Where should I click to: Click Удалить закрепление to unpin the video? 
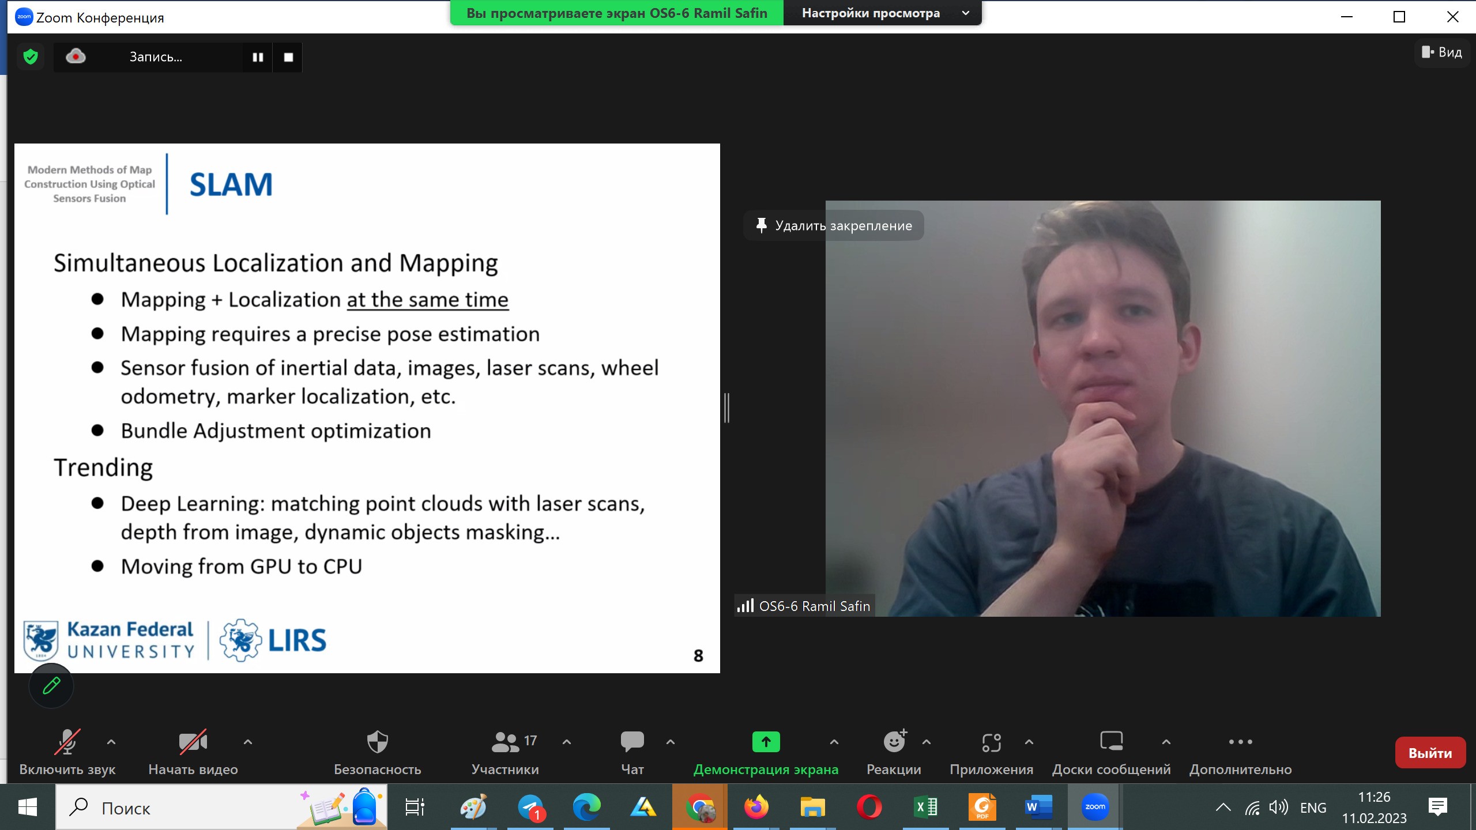(834, 225)
